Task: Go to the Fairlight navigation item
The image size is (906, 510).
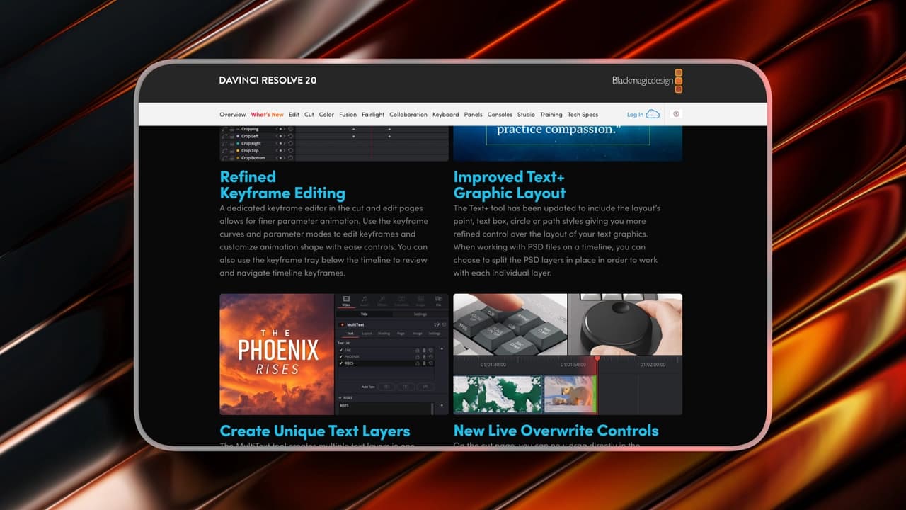Action: coord(373,115)
